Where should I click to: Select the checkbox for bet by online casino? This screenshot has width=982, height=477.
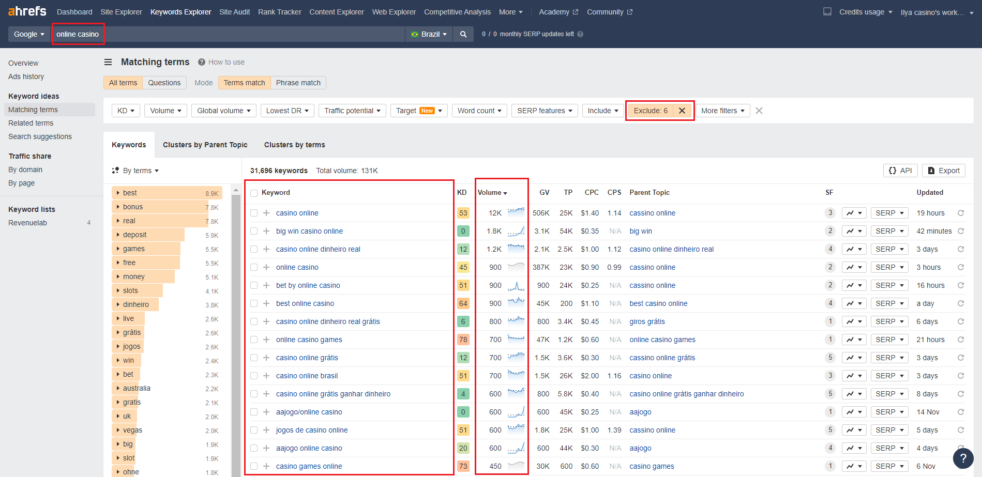click(254, 285)
